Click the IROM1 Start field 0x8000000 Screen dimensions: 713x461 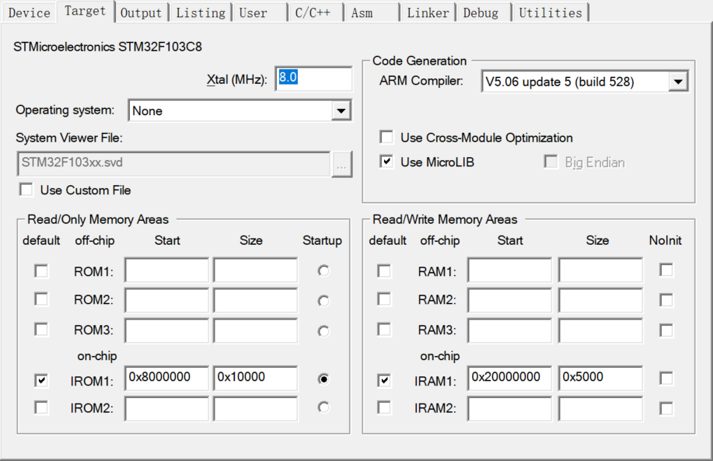pyautogui.click(x=167, y=379)
